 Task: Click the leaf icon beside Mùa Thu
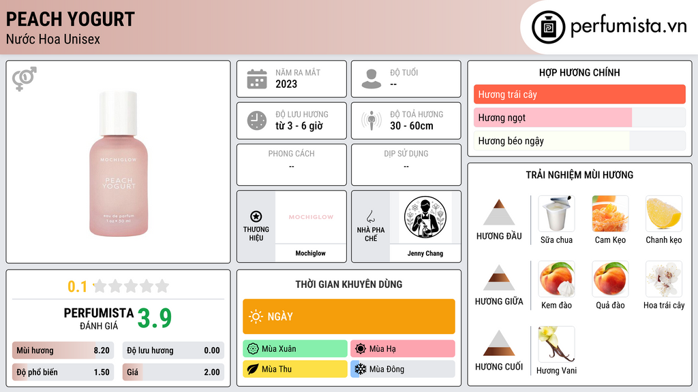click(253, 369)
